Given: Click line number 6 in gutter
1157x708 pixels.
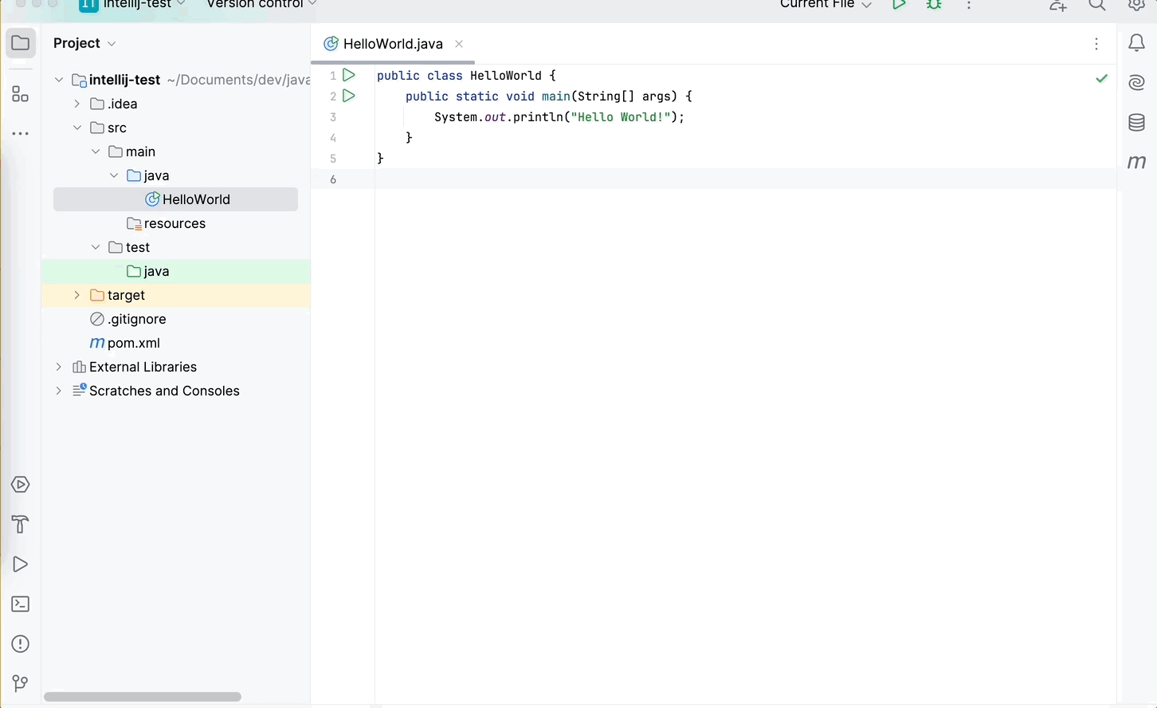Looking at the screenshot, I should [x=333, y=179].
